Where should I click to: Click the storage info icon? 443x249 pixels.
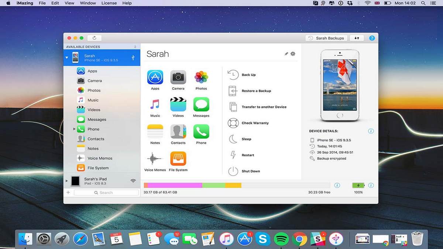pos(337,186)
